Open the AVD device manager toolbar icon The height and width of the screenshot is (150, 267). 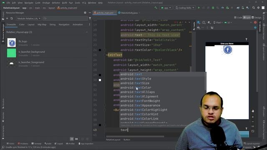(243, 8)
